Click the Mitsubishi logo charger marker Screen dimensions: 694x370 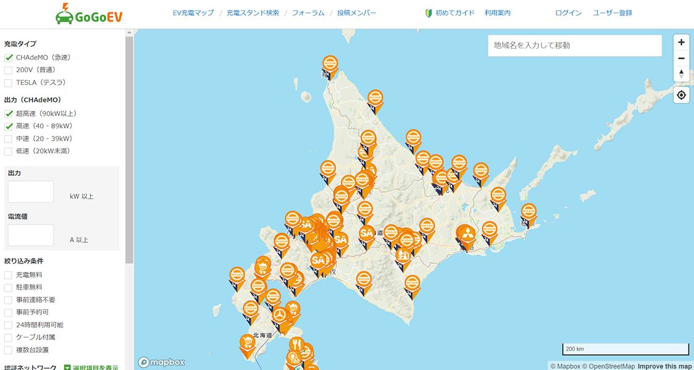coord(466,234)
